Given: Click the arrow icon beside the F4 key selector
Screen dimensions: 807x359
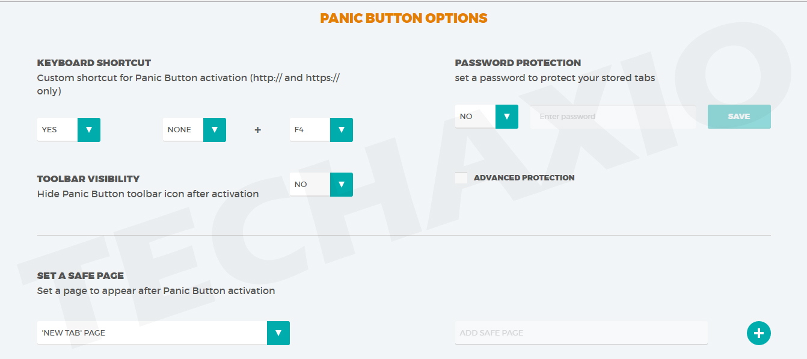Looking at the screenshot, I should tap(341, 129).
